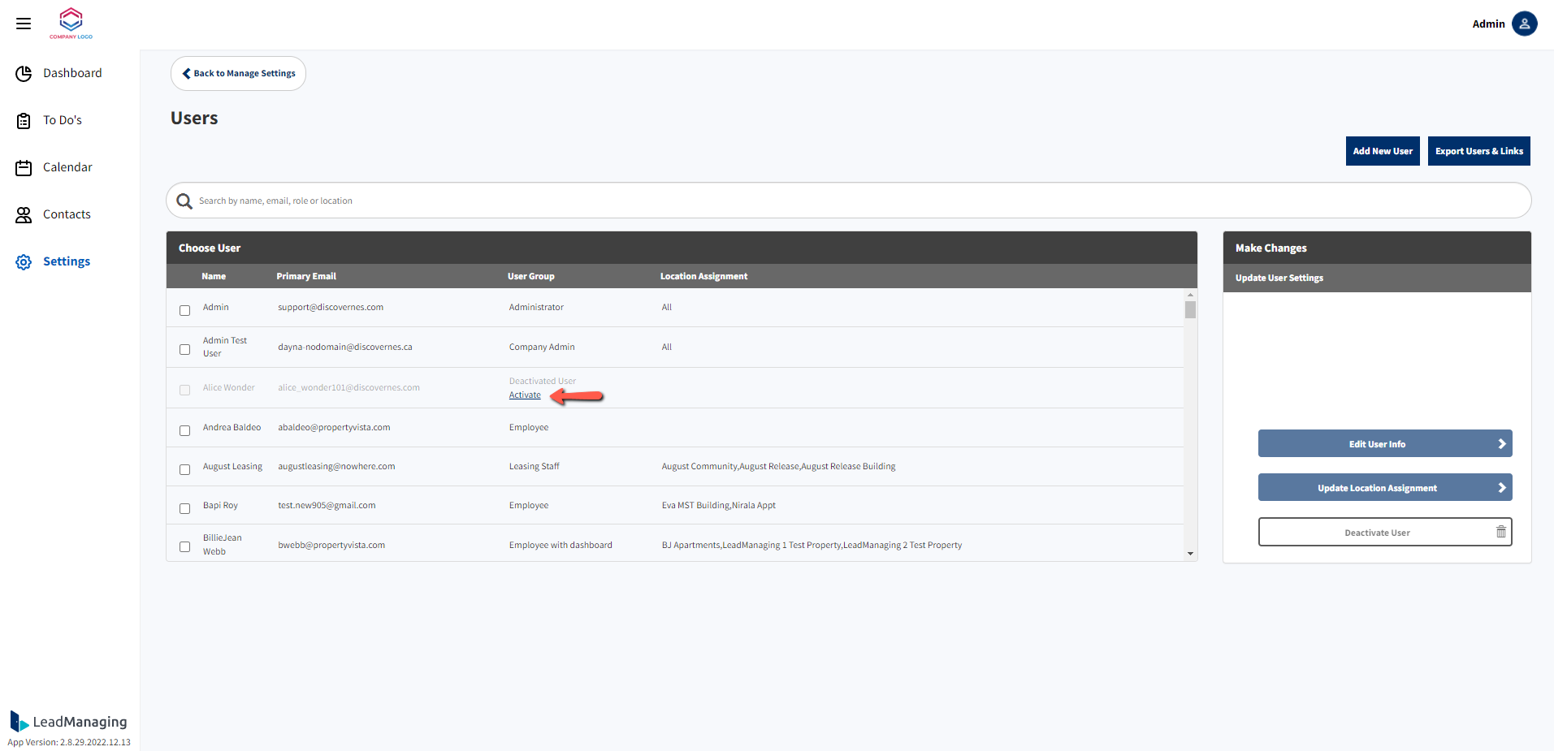Activate the deactivated Alice Wonder user
Viewport: 1554px width, 751px height.
pos(525,395)
